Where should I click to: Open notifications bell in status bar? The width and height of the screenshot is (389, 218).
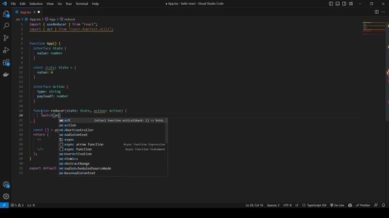click(x=384, y=205)
